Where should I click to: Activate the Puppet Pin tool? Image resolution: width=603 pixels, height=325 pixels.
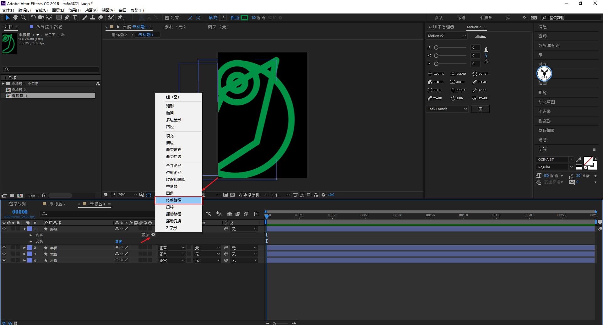tap(120, 18)
